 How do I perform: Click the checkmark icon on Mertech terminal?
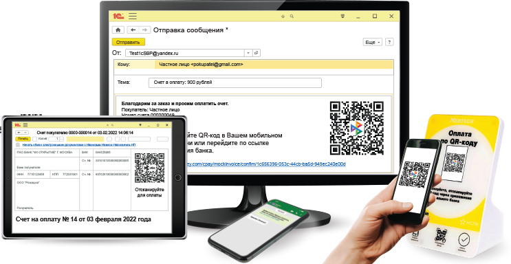[464, 239]
